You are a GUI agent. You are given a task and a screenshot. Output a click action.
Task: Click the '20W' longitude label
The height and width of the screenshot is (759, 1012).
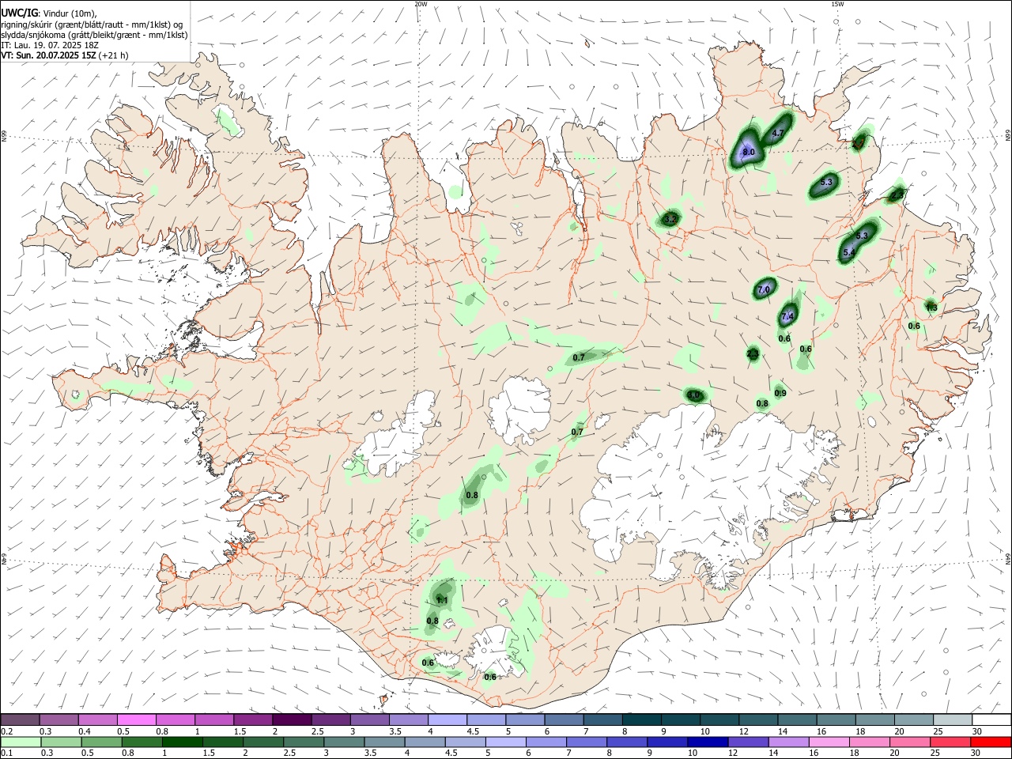421,4
